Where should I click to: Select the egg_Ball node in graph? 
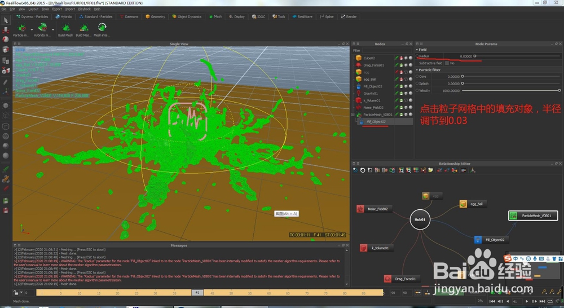pyautogui.click(x=473, y=204)
